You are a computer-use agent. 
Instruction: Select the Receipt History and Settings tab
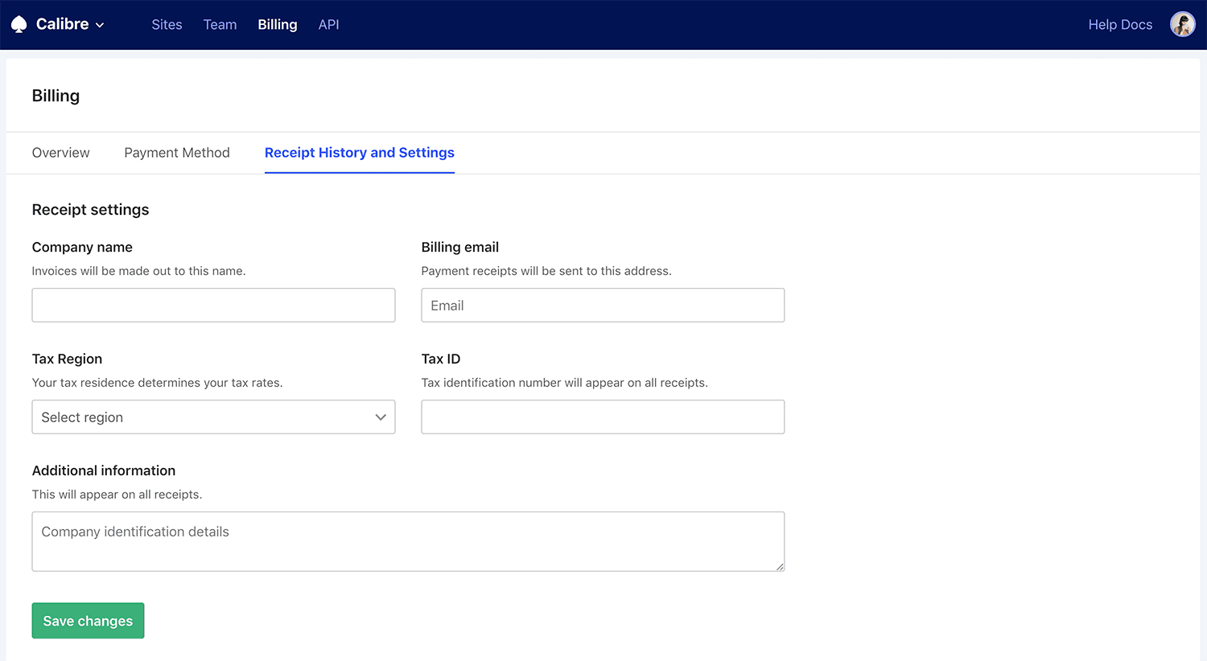[x=359, y=152]
